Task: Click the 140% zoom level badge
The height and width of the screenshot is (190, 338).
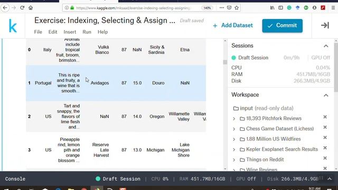Action: 207,8
